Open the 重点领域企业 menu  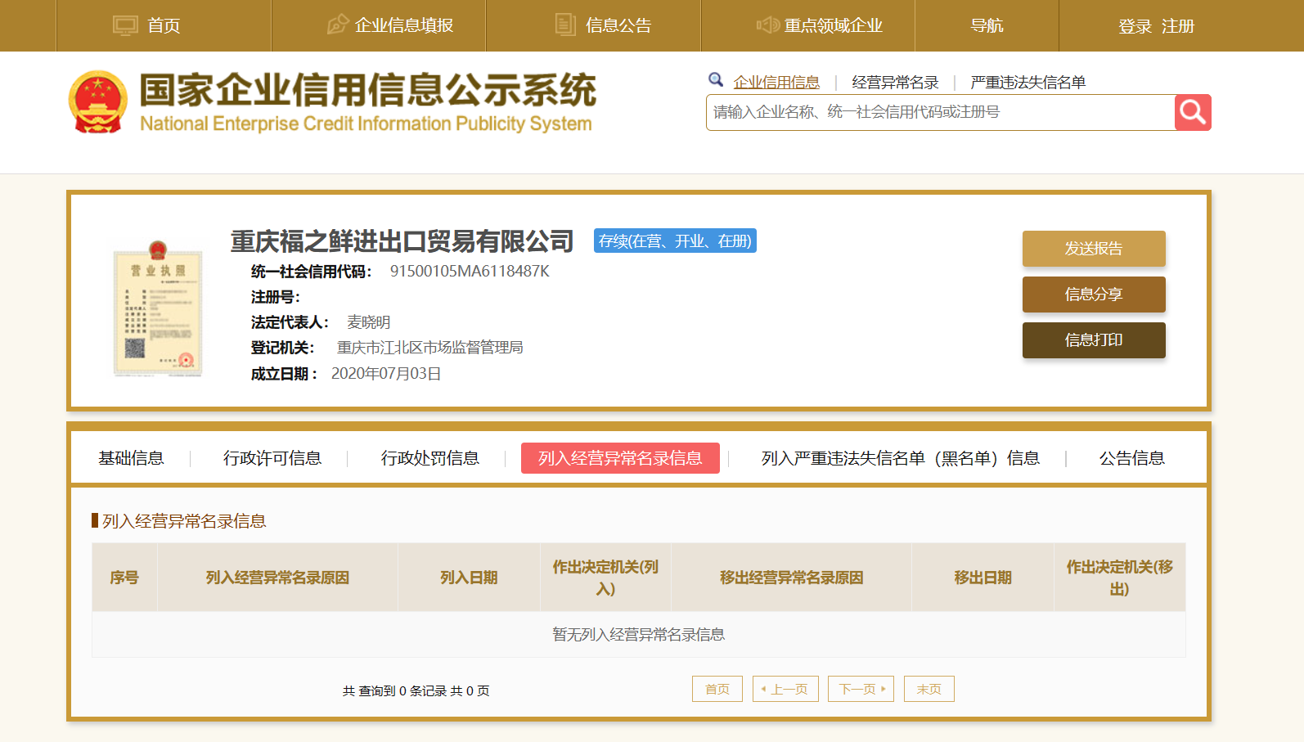click(x=834, y=25)
